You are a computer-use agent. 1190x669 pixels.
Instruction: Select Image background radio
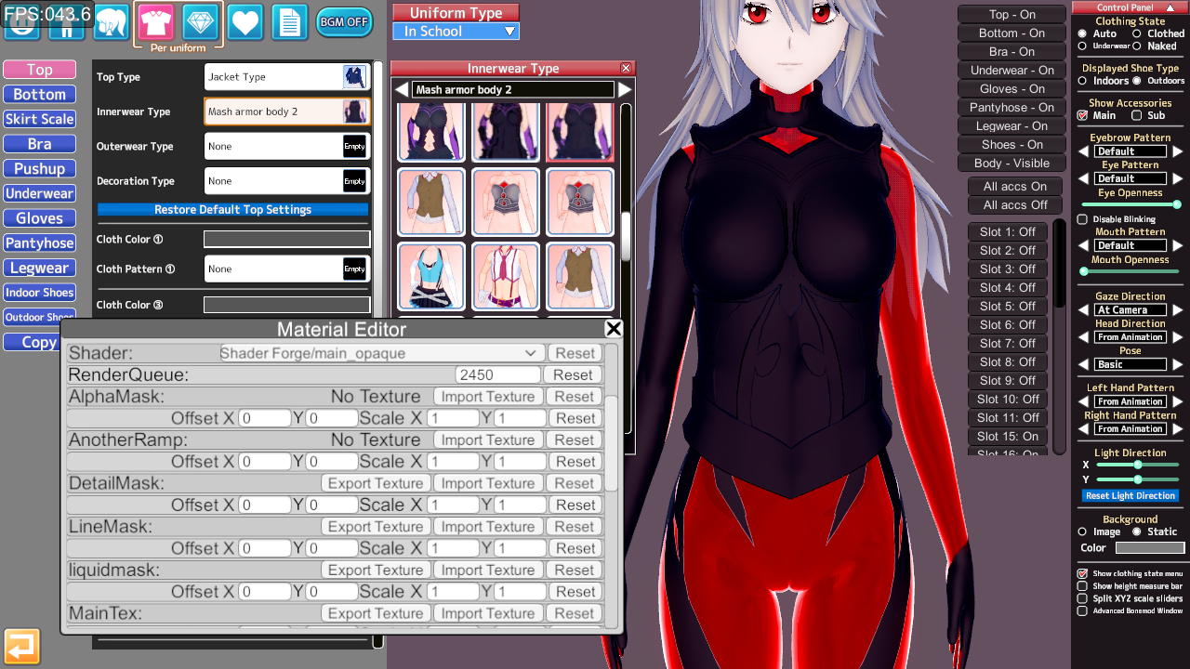pos(1082,532)
